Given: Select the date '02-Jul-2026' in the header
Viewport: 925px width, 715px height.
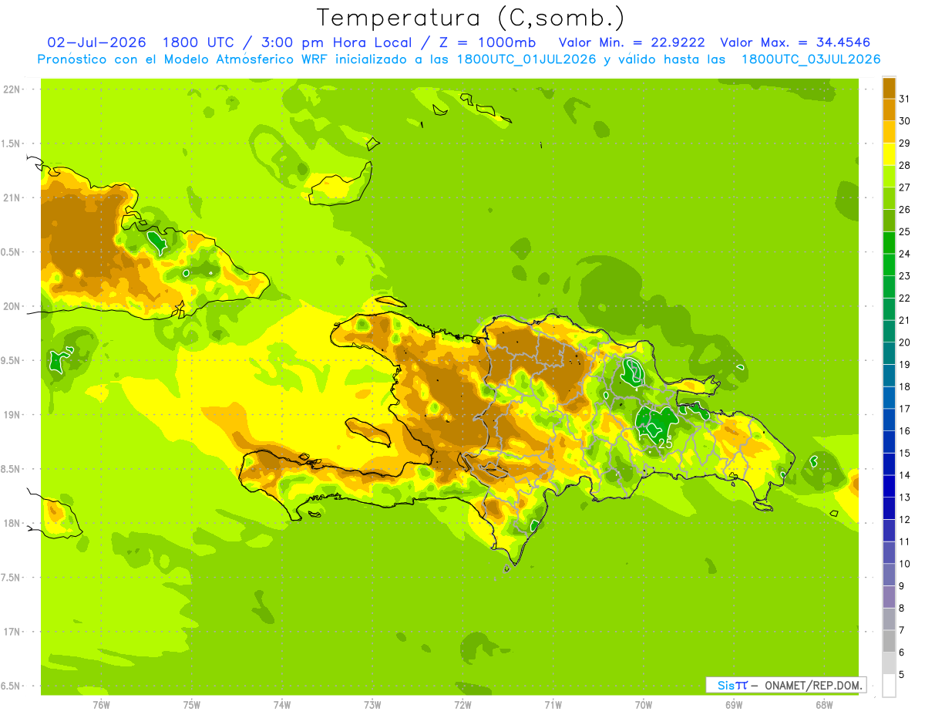Looking at the screenshot, I should point(96,42).
